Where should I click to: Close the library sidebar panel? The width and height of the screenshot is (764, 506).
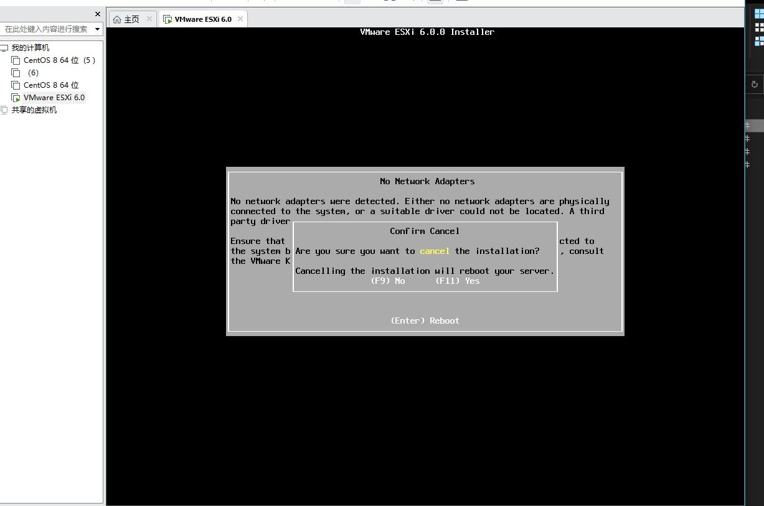(x=97, y=14)
